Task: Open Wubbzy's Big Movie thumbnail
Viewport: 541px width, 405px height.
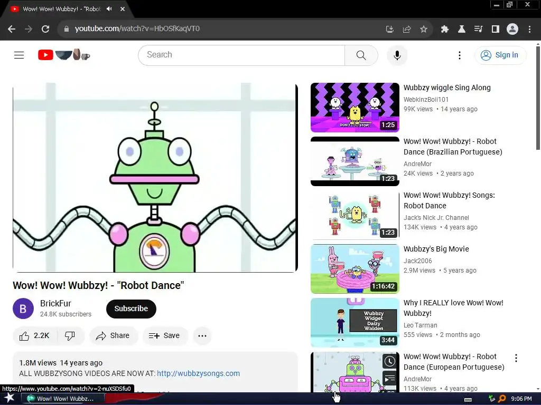Action: [355, 268]
